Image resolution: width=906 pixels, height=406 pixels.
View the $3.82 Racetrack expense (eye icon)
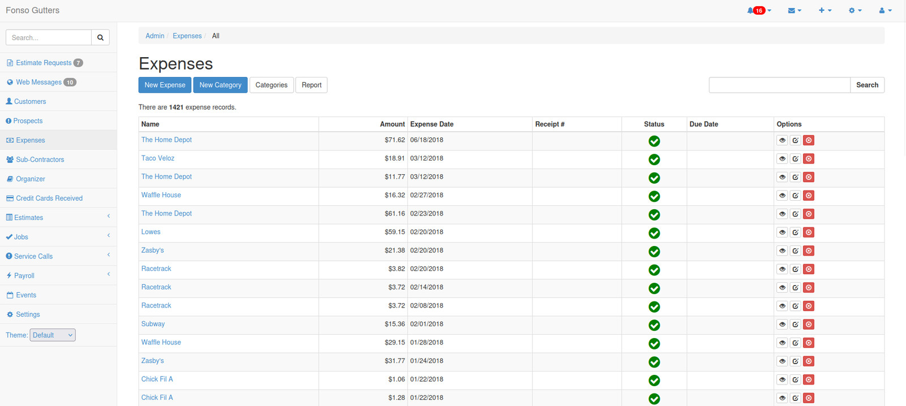(x=782, y=269)
